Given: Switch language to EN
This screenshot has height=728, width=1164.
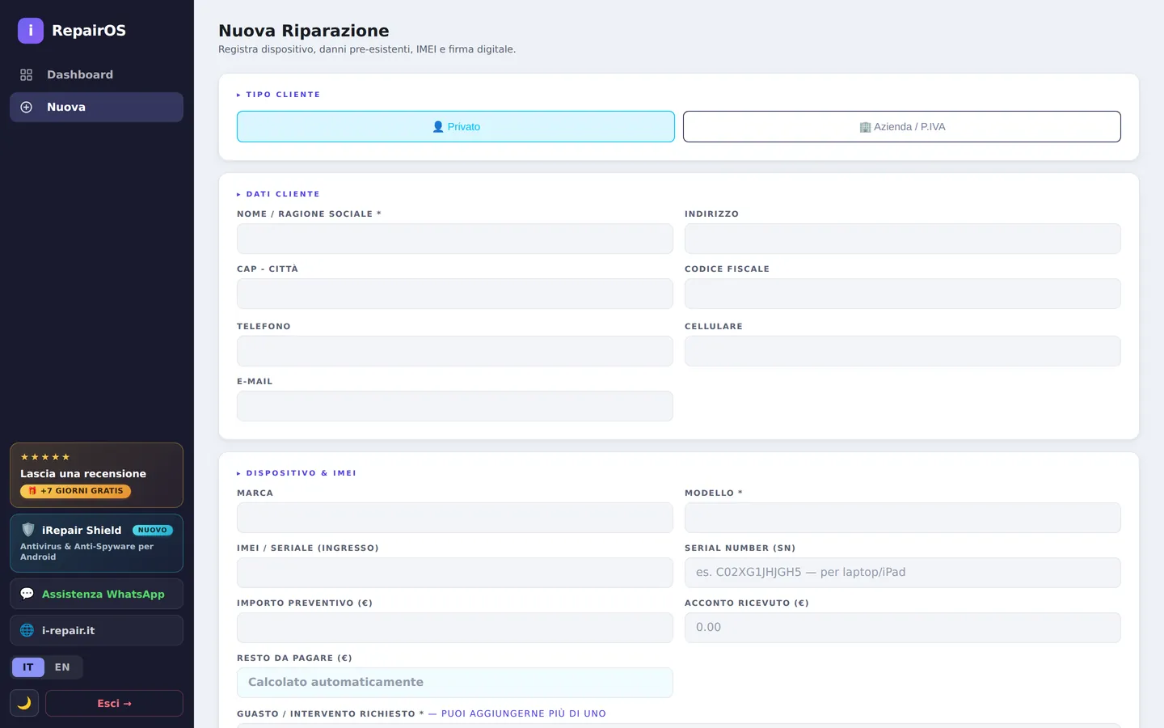Looking at the screenshot, I should [62, 667].
